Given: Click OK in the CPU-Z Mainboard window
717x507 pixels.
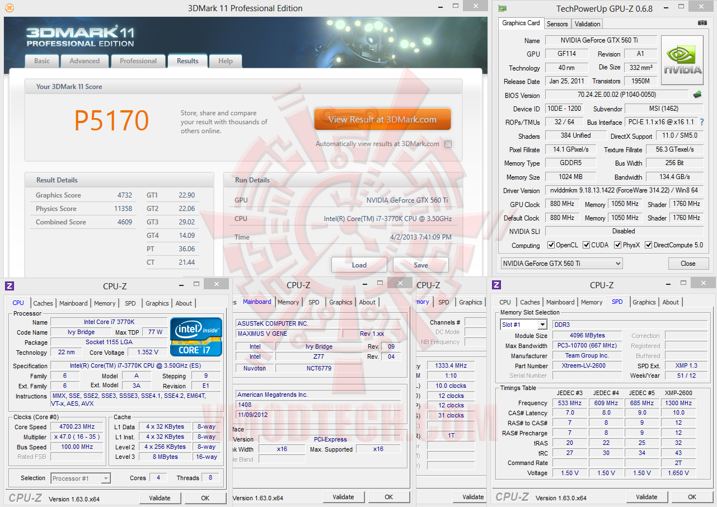Looking at the screenshot, I should [x=389, y=497].
